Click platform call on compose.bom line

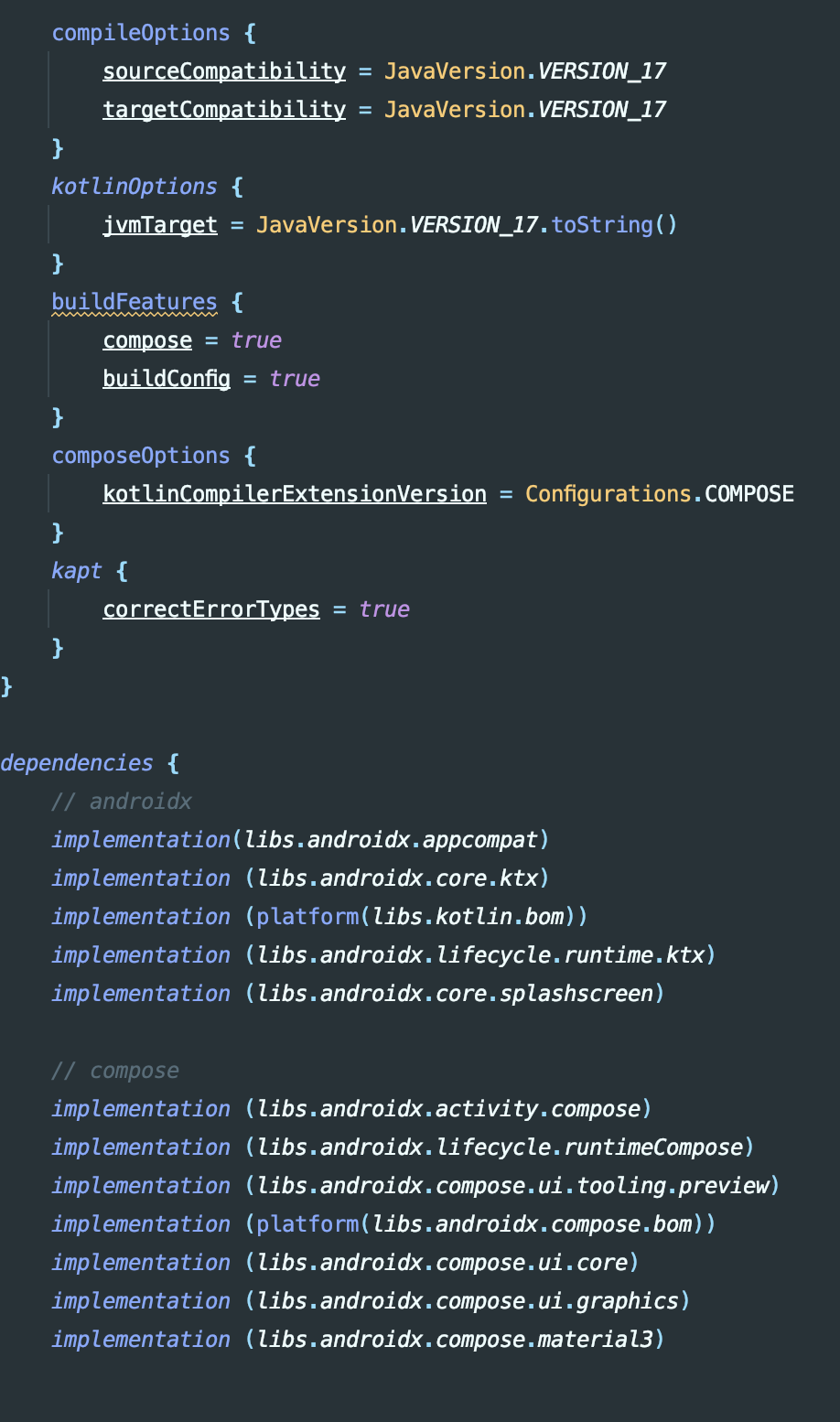click(307, 1224)
